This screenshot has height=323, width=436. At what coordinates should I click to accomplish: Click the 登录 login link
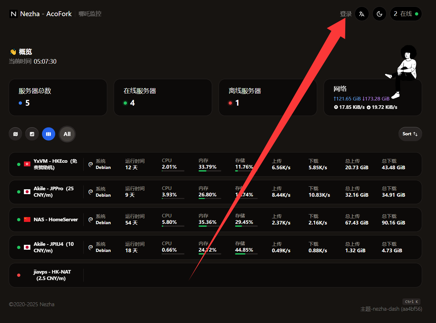[346, 14]
